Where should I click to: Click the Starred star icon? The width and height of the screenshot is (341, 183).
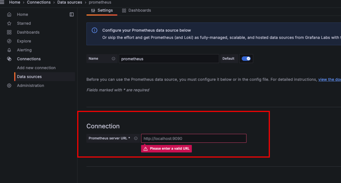tap(9, 23)
